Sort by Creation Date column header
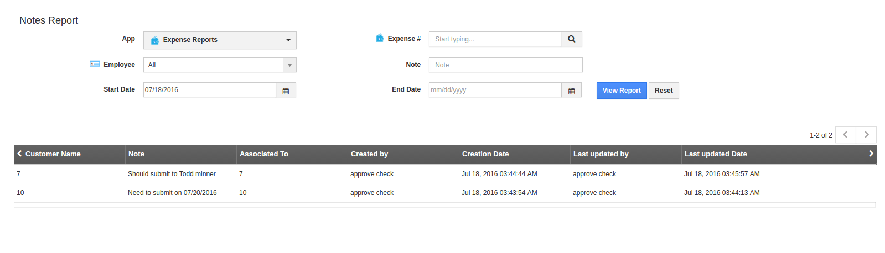885x253 pixels. tap(485, 154)
